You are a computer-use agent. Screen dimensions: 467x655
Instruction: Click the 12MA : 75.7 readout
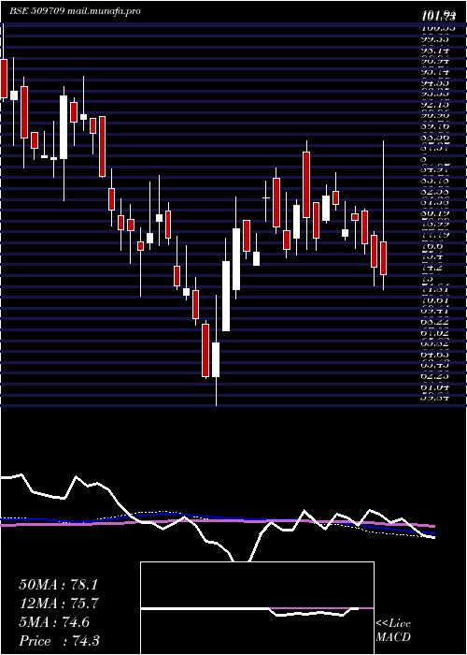(58, 604)
